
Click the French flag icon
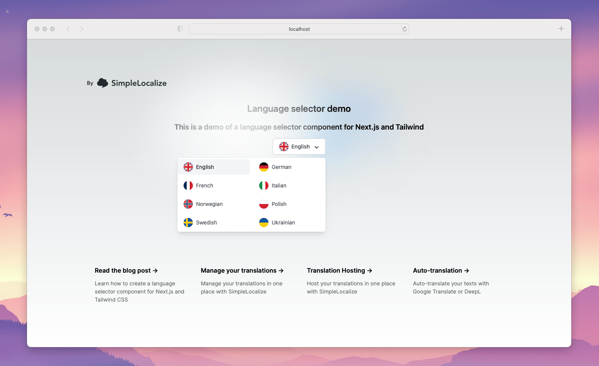pyautogui.click(x=188, y=186)
